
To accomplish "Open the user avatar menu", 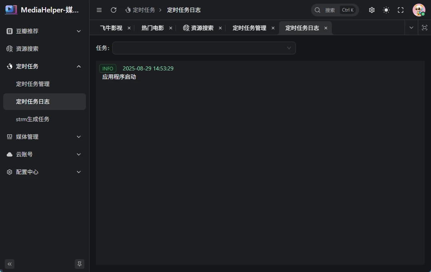I will [419, 10].
